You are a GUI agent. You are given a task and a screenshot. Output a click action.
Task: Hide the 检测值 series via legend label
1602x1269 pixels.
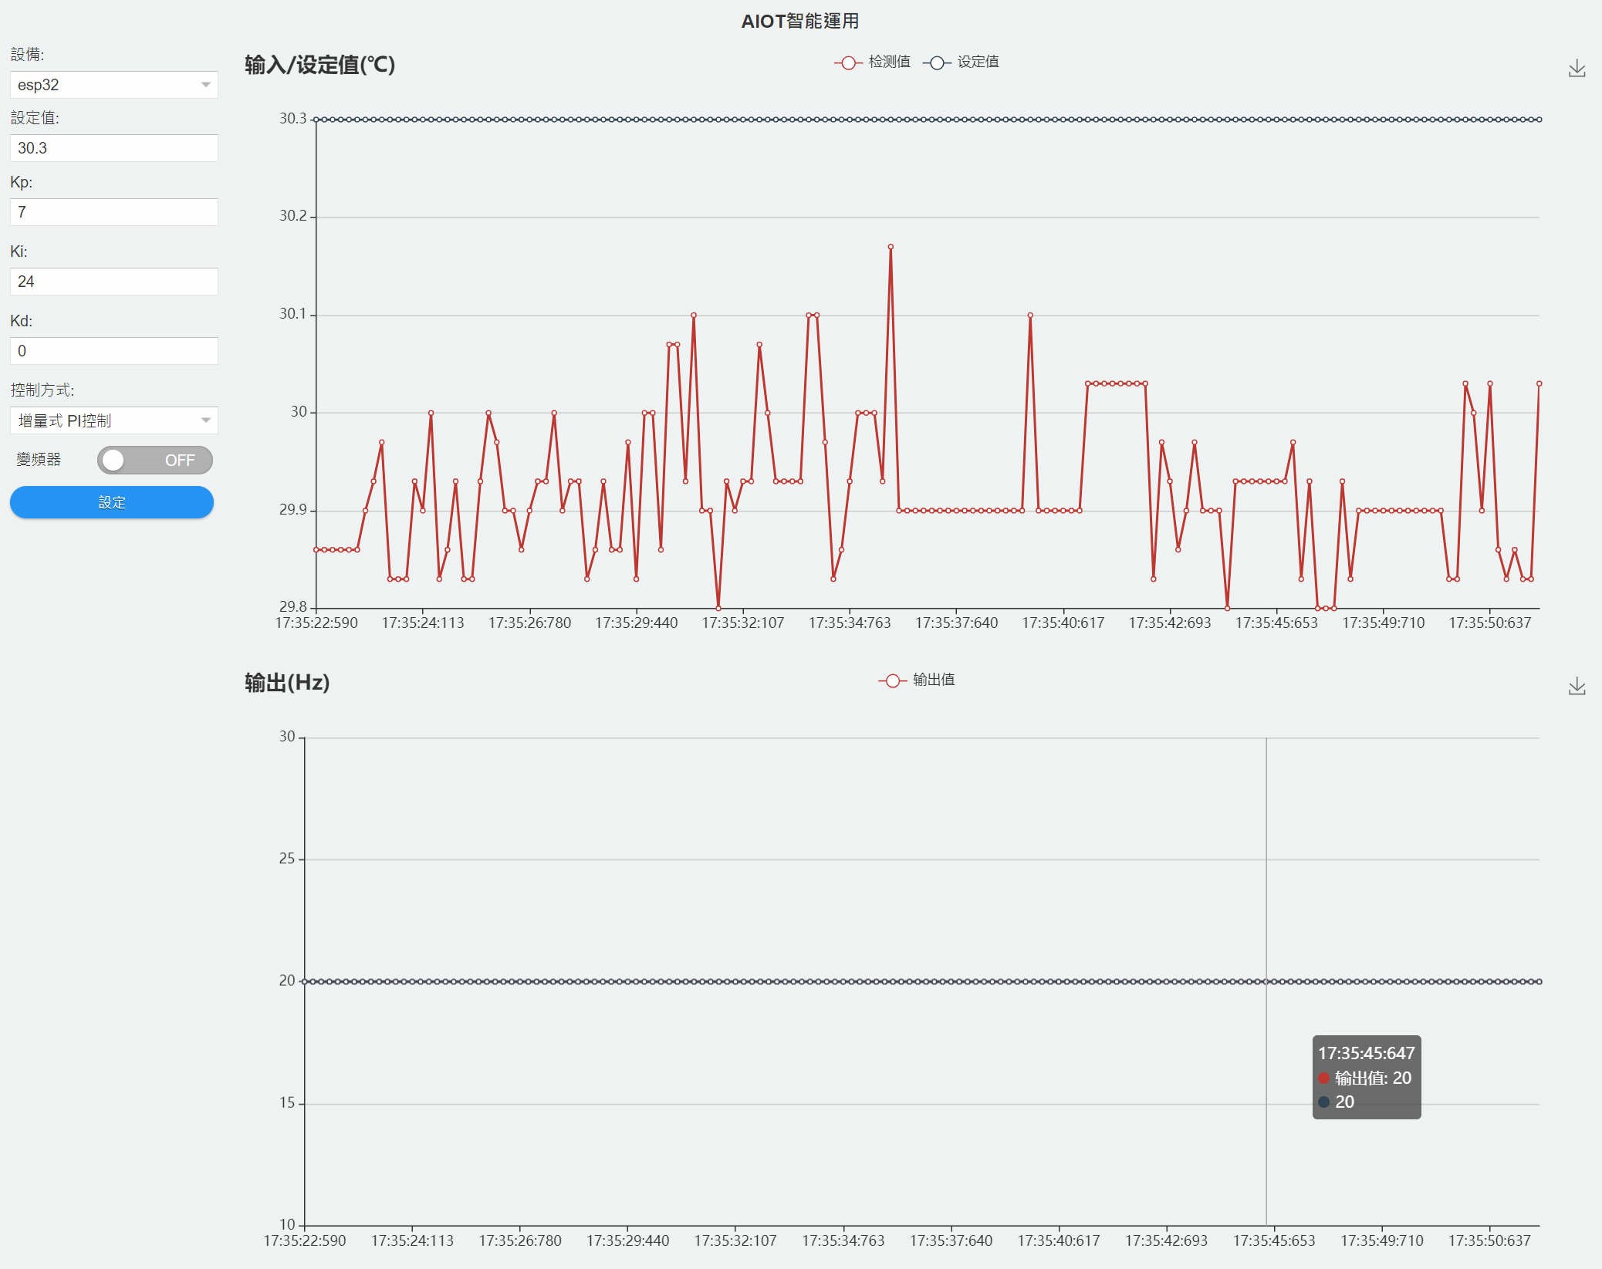pos(889,62)
